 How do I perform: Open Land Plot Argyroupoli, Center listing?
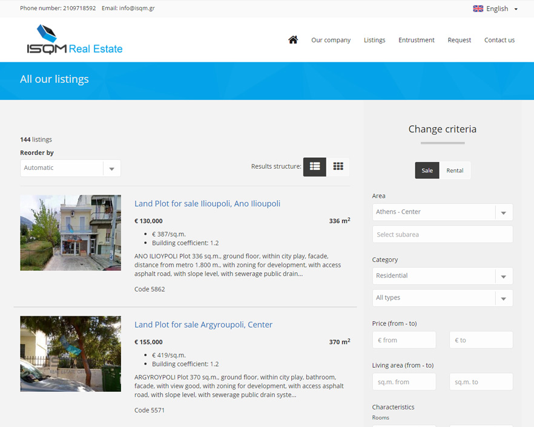pyautogui.click(x=203, y=325)
